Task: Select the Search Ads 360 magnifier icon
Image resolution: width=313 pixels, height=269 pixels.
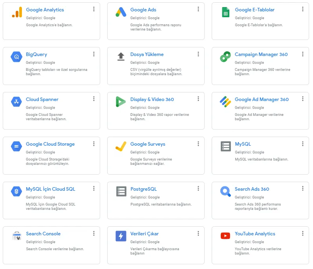Action: (225, 191)
